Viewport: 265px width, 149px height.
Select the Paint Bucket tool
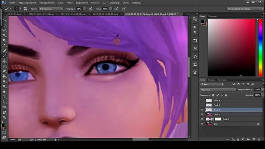4,76
